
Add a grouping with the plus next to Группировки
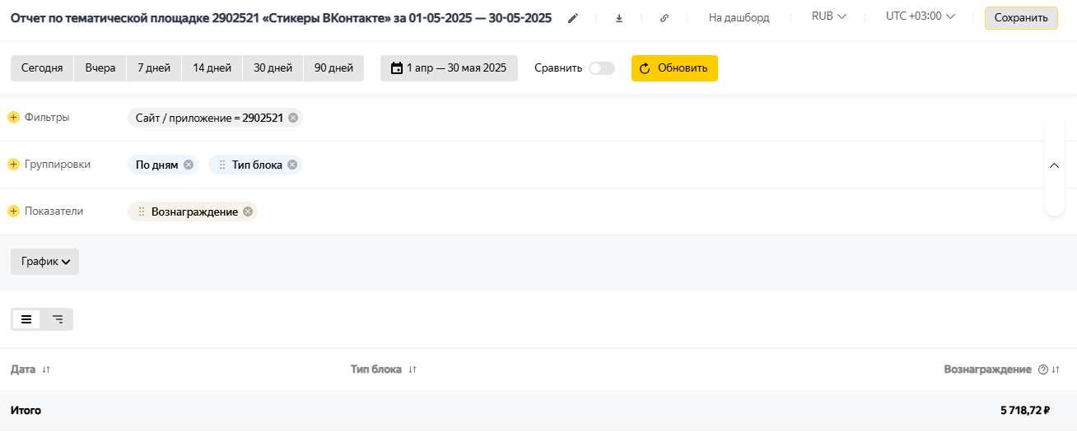coord(13,165)
